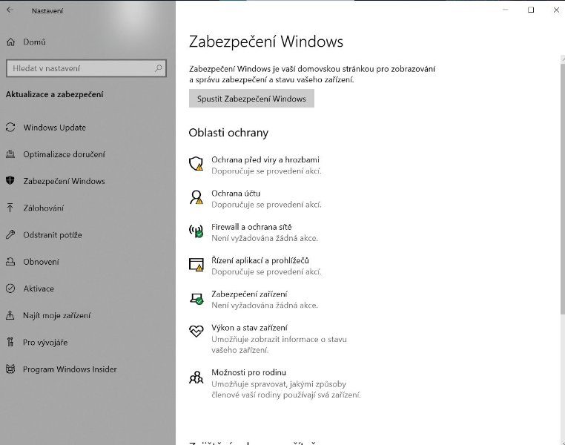Click the virus protection shield warning icon
This screenshot has height=445, width=565.
tap(196, 164)
